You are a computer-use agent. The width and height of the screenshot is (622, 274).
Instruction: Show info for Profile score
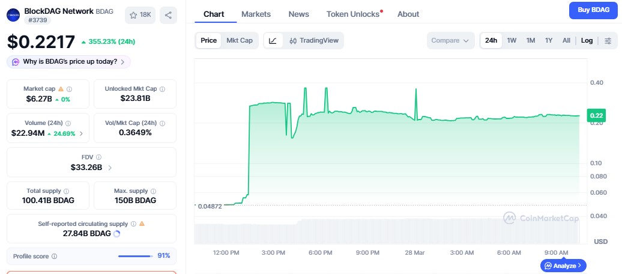pyautogui.click(x=55, y=257)
